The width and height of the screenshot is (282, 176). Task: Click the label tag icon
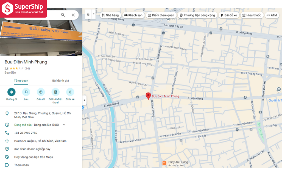[7, 165]
